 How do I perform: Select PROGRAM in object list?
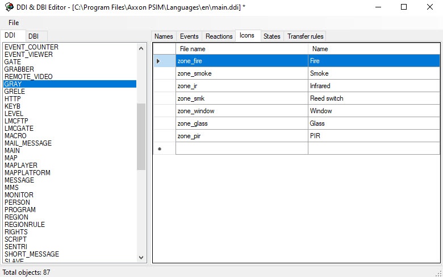pos(70,210)
